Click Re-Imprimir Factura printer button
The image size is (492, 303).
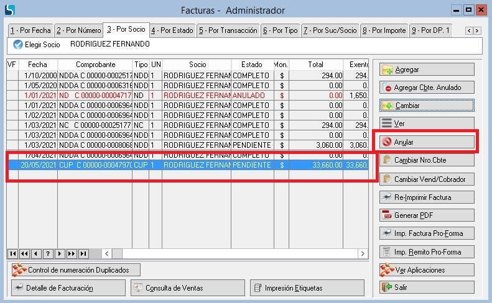426,197
